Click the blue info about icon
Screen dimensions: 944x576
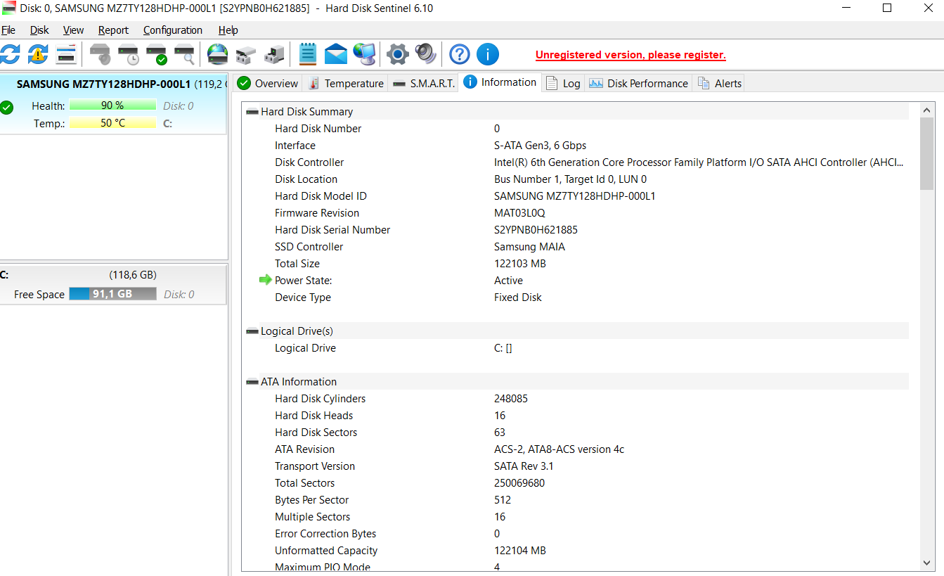pos(488,54)
